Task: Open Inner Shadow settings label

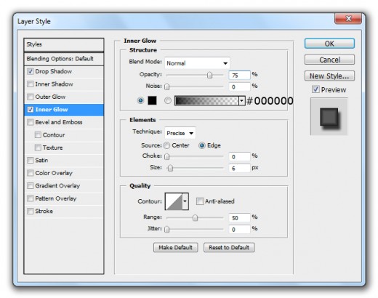Action: (x=54, y=84)
